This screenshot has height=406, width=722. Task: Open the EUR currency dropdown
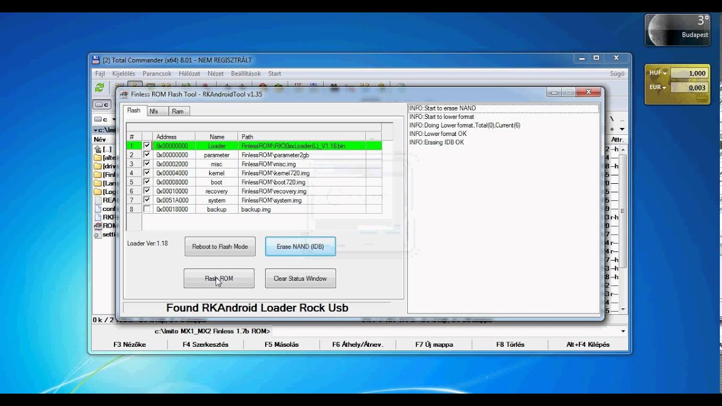pyautogui.click(x=665, y=87)
